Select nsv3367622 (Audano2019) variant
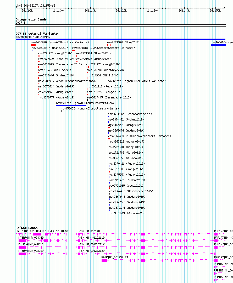This screenshot has height=283, width=233. pos(126,141)
